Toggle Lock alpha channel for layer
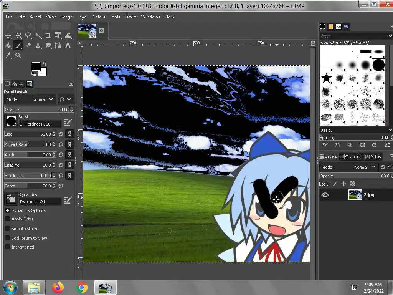Screen dimensions: 393x295 353,184
